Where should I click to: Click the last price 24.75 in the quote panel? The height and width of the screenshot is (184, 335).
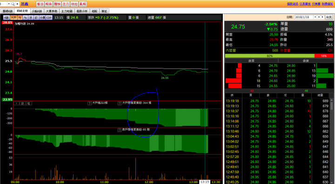coord(238,27)
